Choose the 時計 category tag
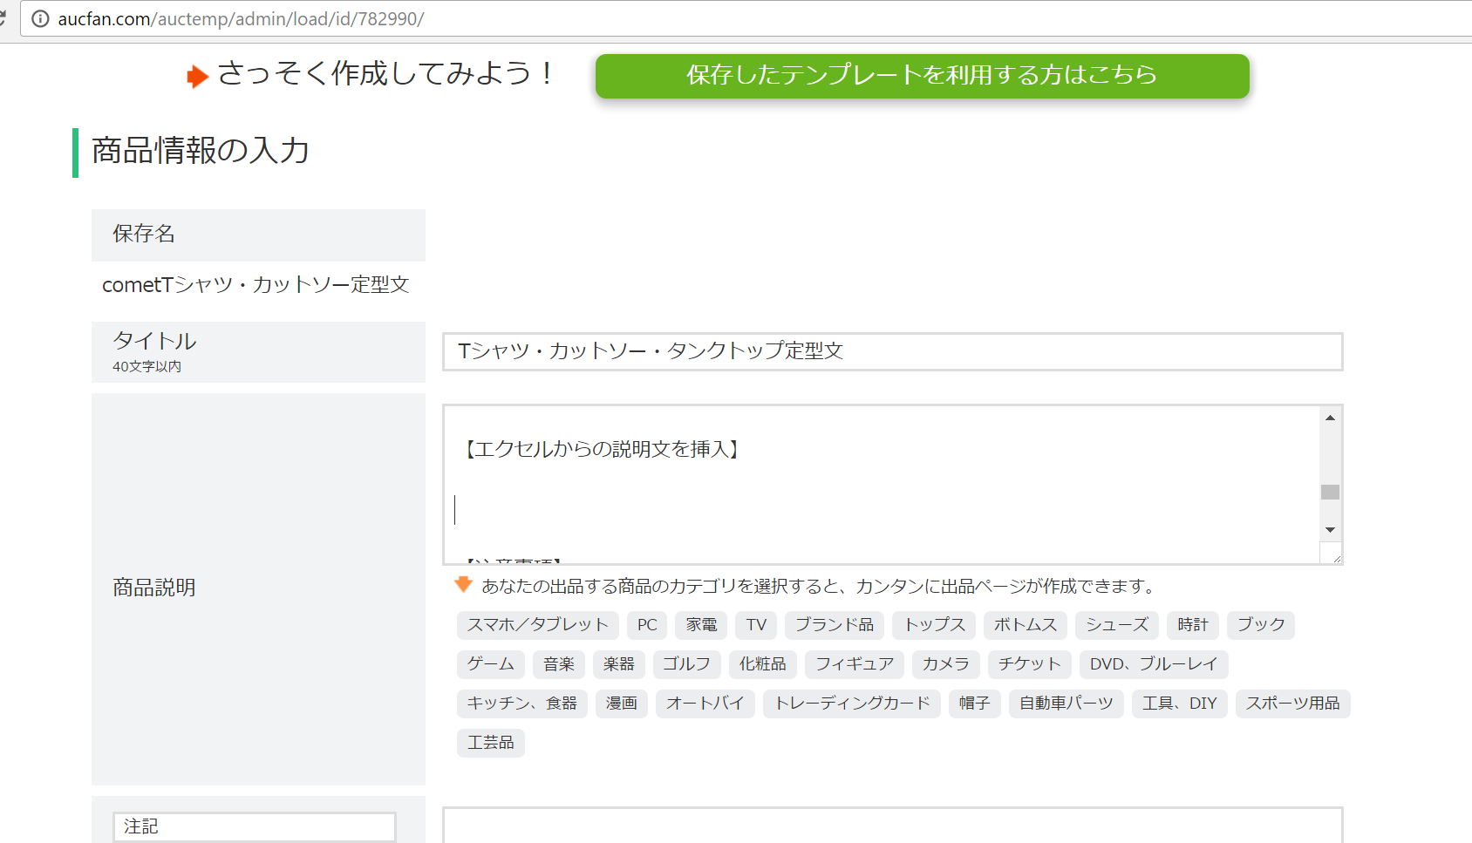 click(x=1193, y=625)
